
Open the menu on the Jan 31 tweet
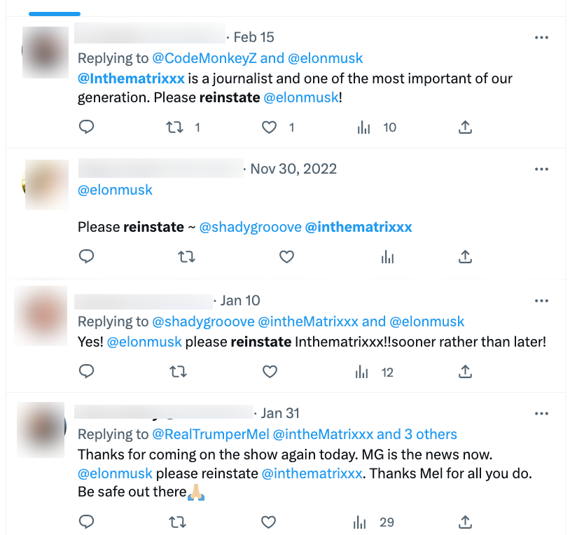[541, 413]
